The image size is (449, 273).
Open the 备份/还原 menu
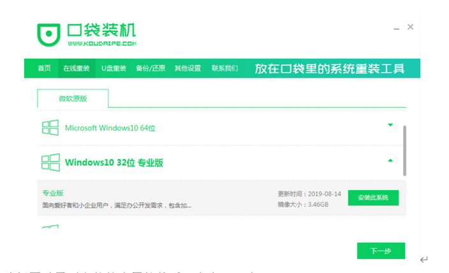(x=151, y=68)
